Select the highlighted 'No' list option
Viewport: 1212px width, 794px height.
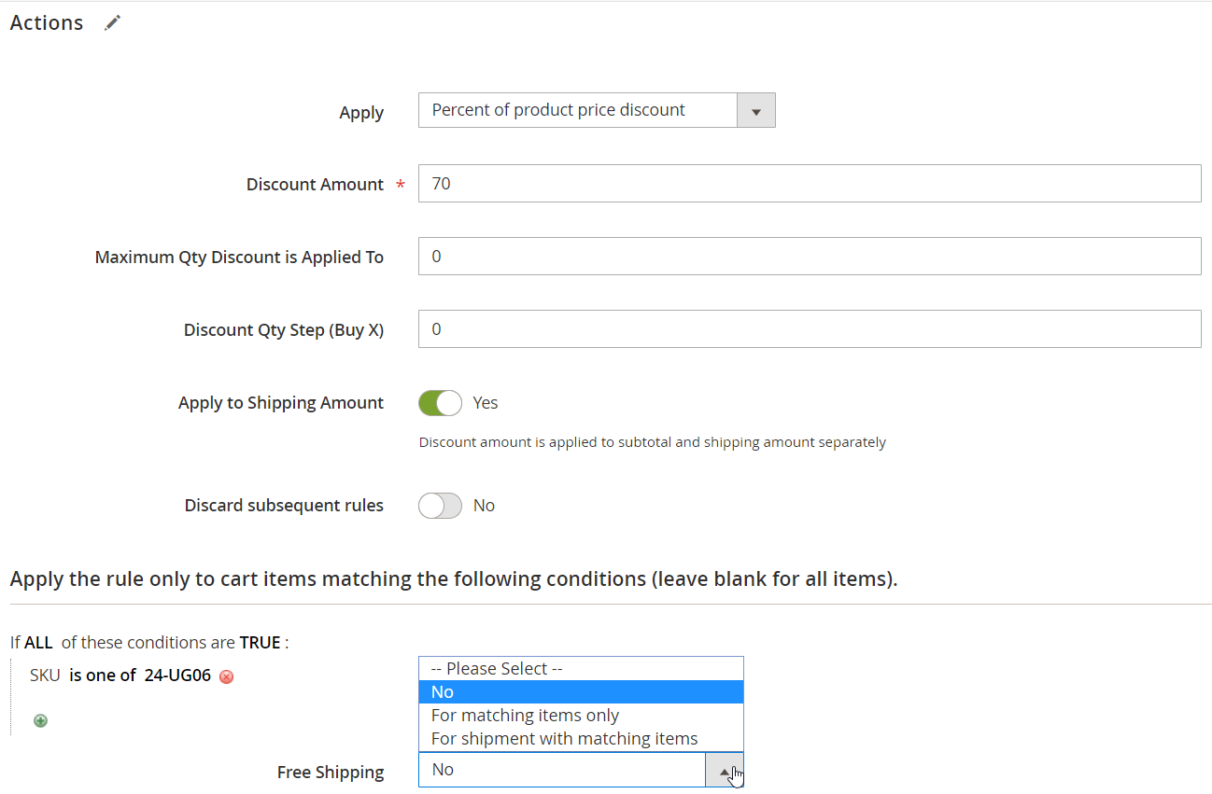443,692
